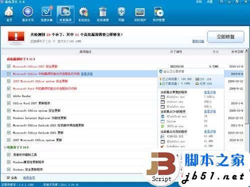
Task: Select 2007 Microsoft Office system 更新 row
Action: point(37,140)
